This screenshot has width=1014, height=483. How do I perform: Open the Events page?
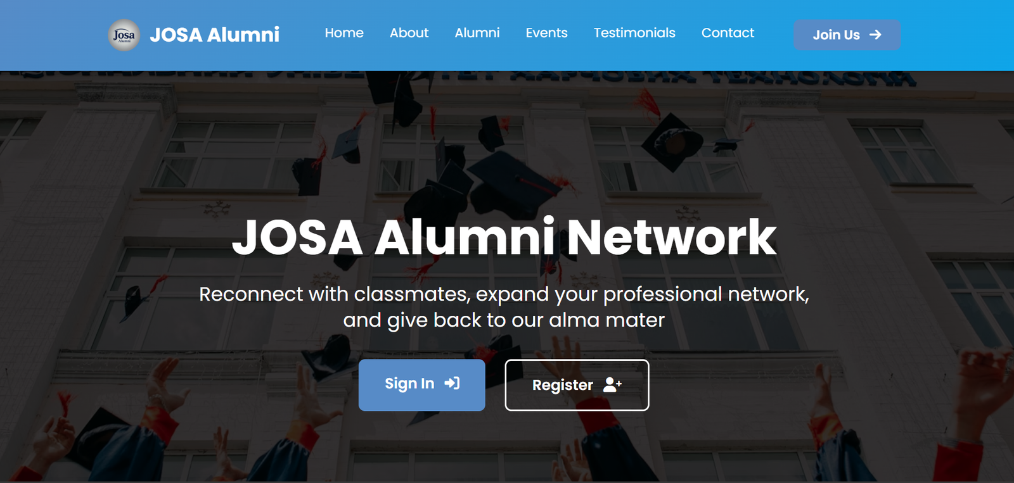click(x=546, y=33)
